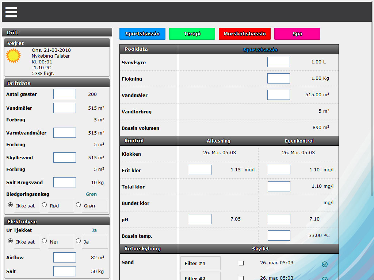Click the sun weather icon
The image size is (374, 280).
[x=14, y=56]
